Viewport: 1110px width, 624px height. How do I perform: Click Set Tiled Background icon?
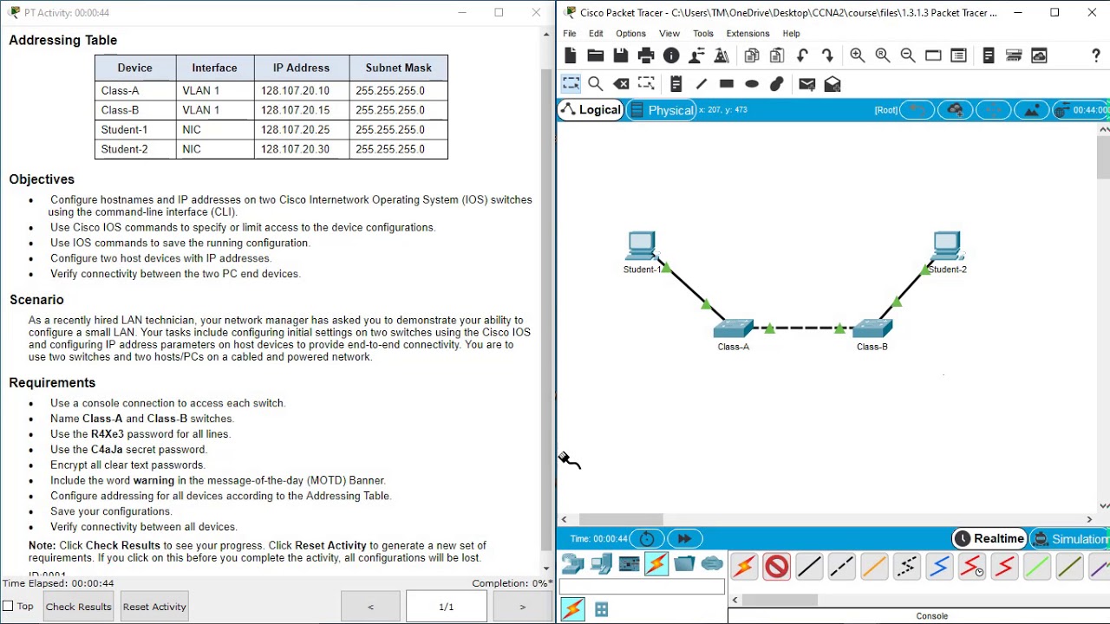tap(1031, 110)
